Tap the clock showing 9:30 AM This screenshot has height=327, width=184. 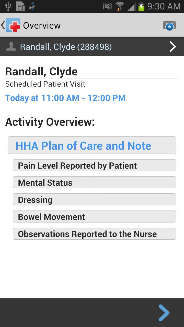(164, 6)
